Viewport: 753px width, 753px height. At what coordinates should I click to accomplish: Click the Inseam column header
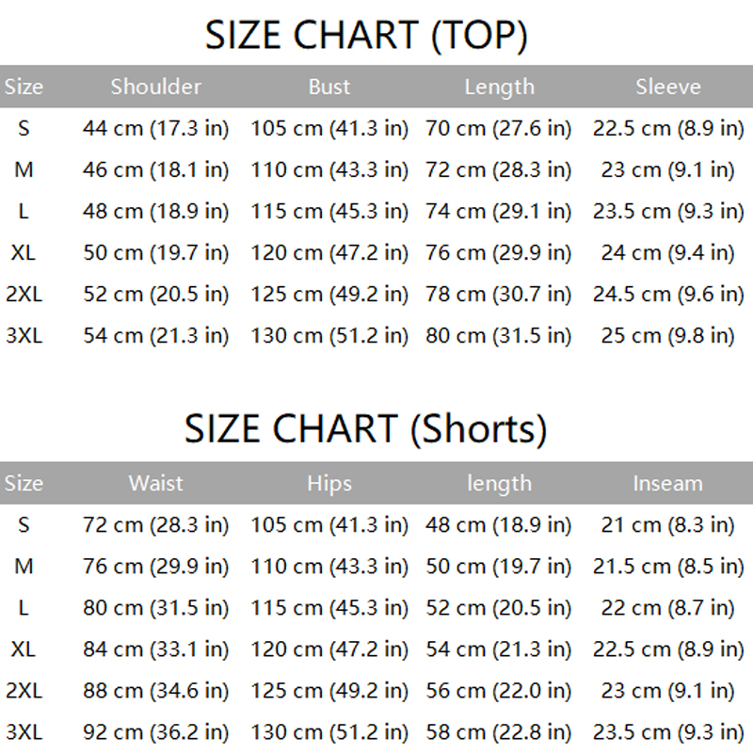click(668, 484)
